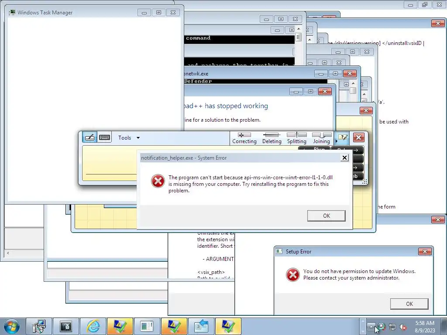The height and width of the screenshot is (335, 447).
Task: Click 'has stopped working' heading text
Action: (x=236, y=106)
